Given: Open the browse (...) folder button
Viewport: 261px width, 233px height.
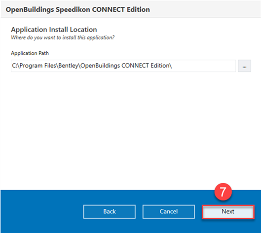Looking at the screenshot, I should click(x=244, y=66).
